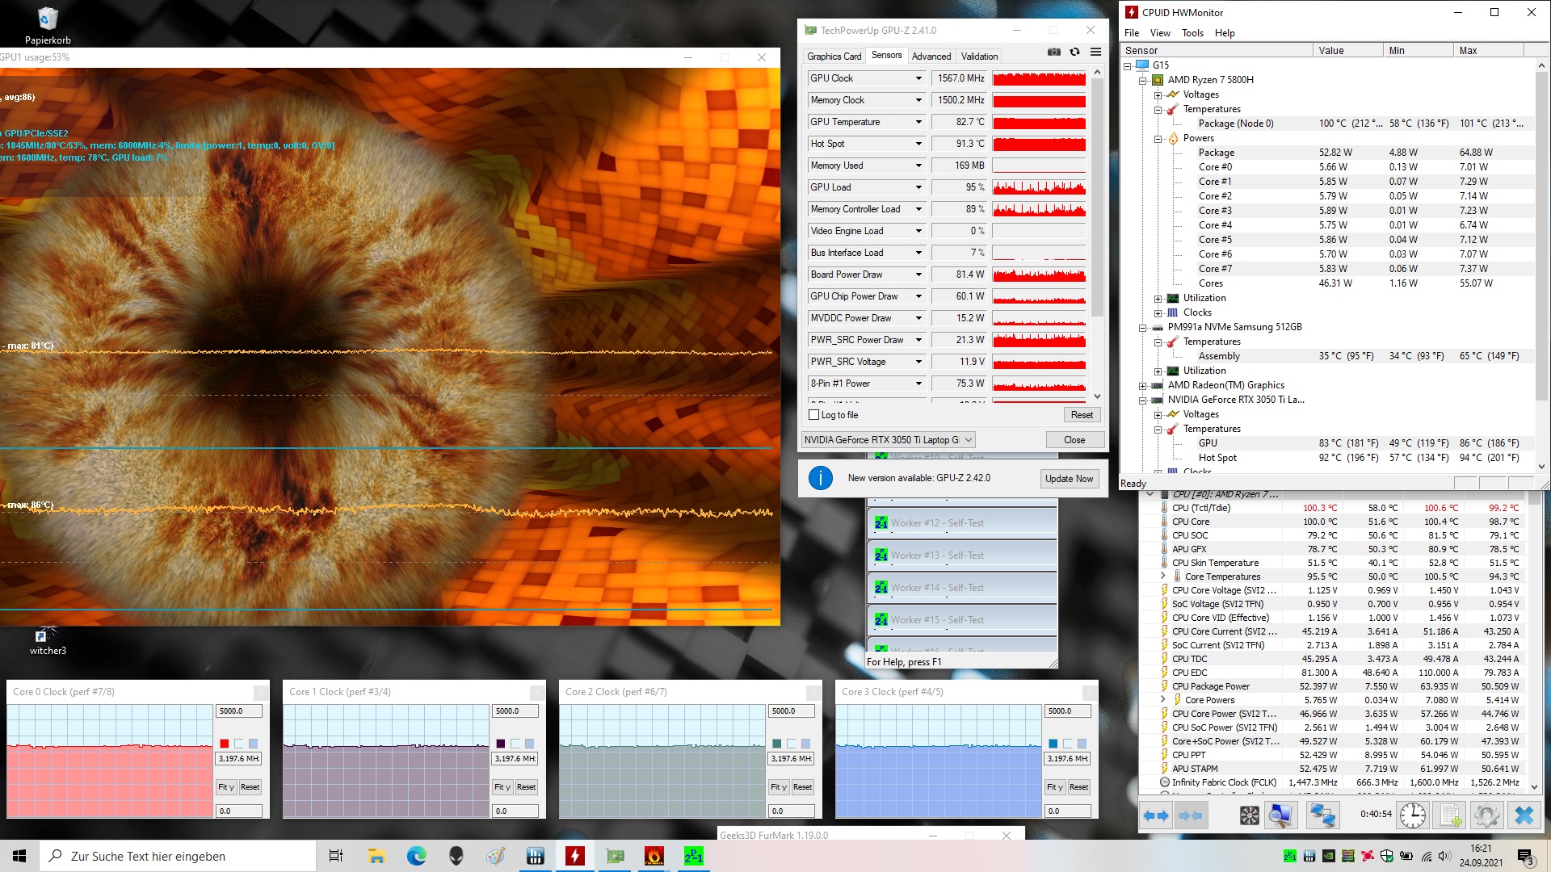The image size is (1551, 872).
Task: Click the HWiNFO expand arrows icon
Action: tap(1155, 815)
